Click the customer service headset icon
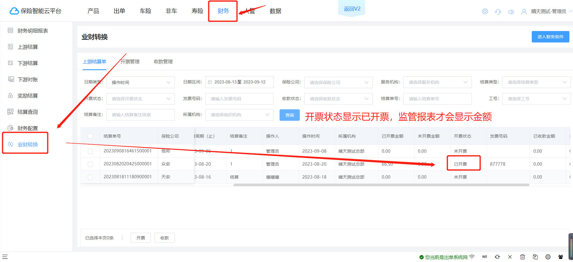Viewport: 573px width, 262px height. [498, 12]
